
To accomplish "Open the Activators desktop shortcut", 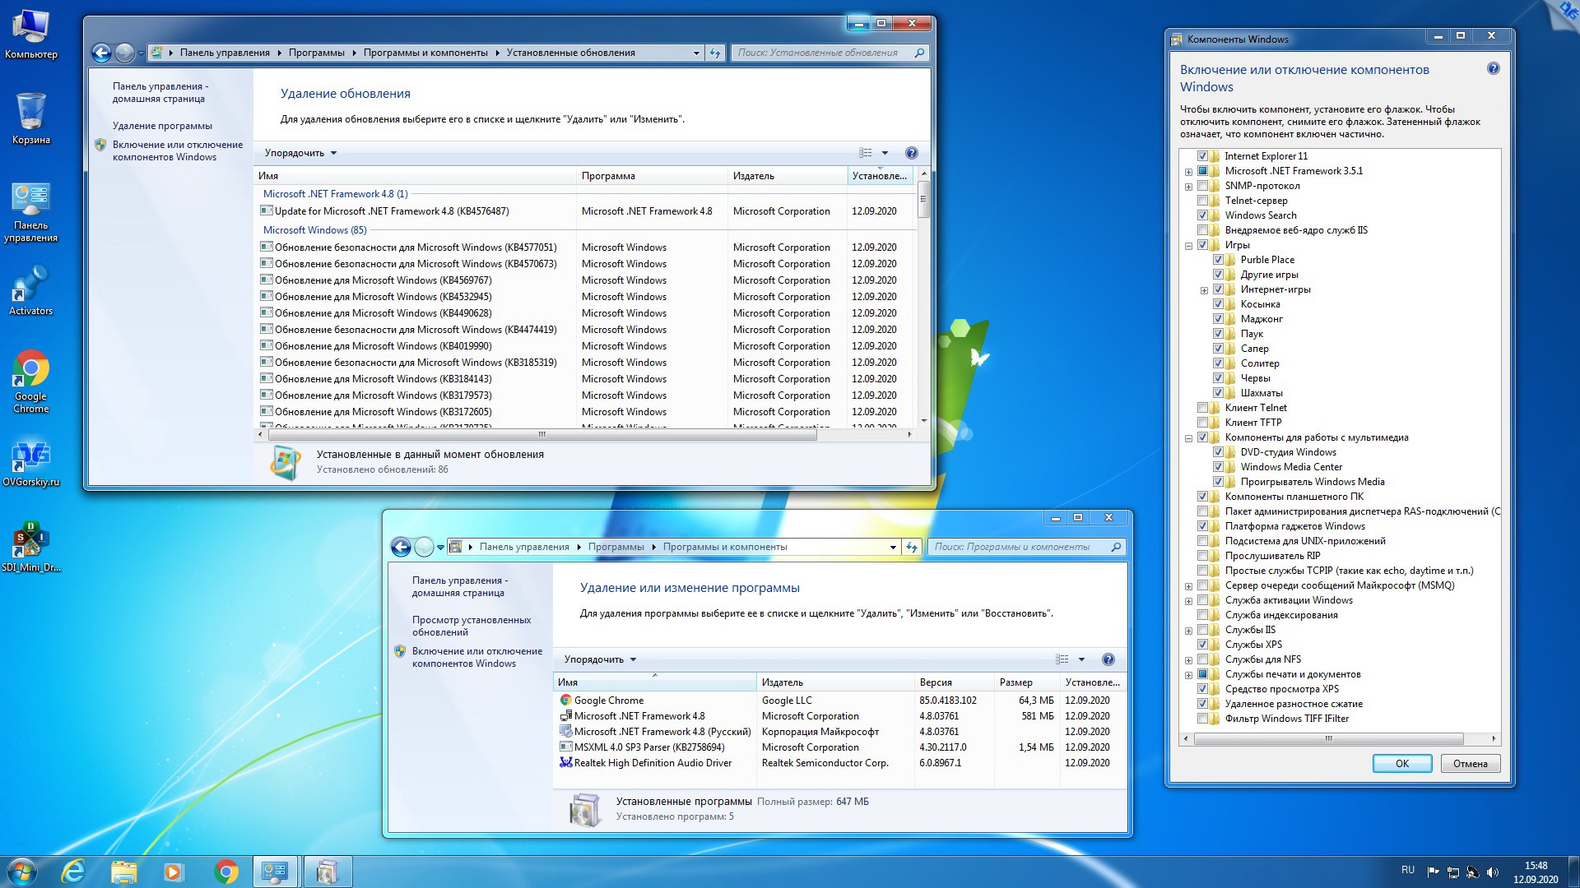I will click(x=30, y=289).
